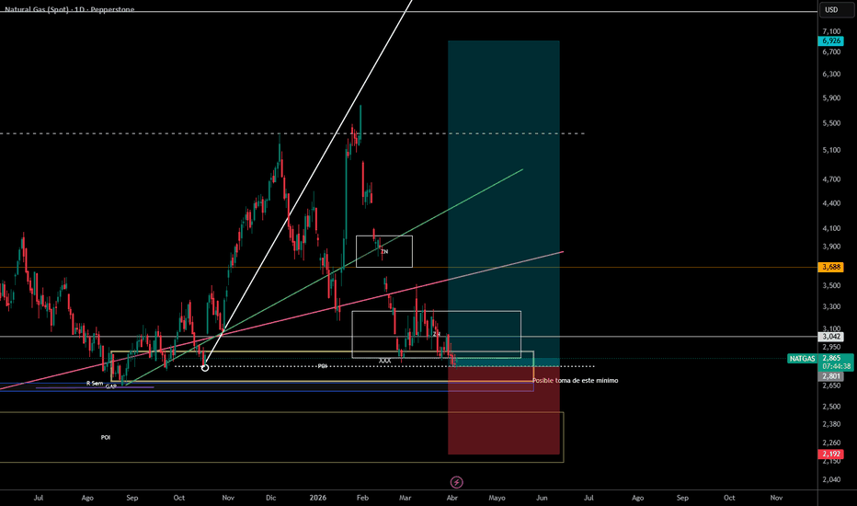Select the 'R Sem' chart label
Viewport: 857px width, 506px height.
pos(95,384)
